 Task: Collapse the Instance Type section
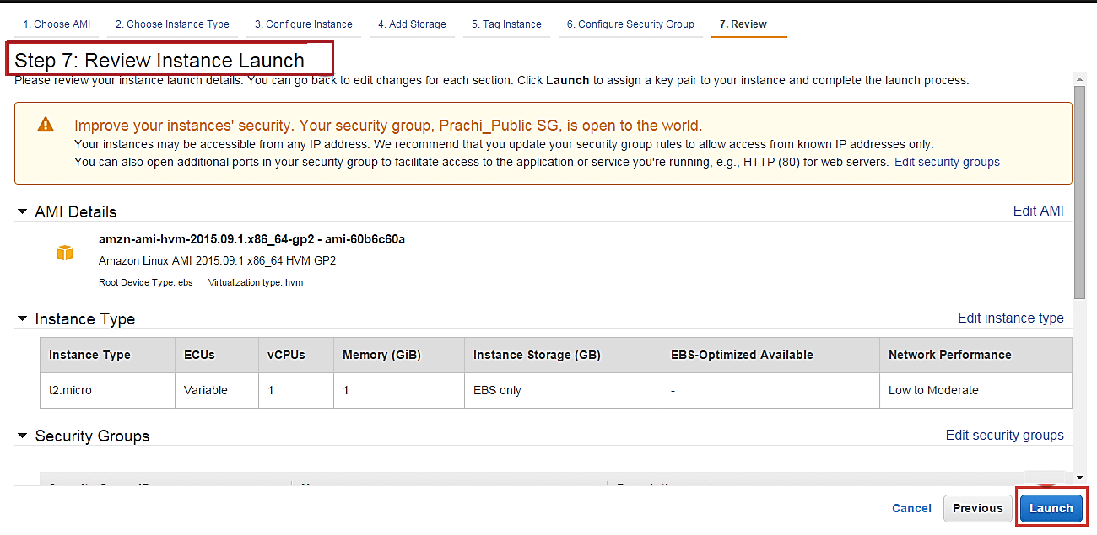click(x=22, y=319)
